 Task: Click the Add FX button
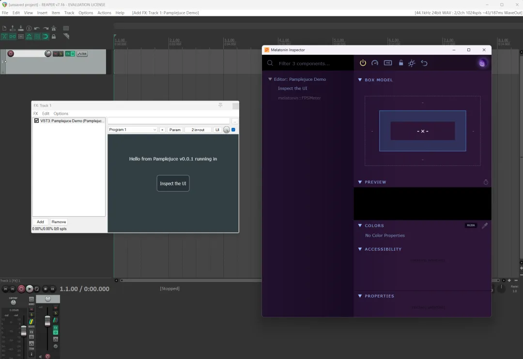(40, 222)
